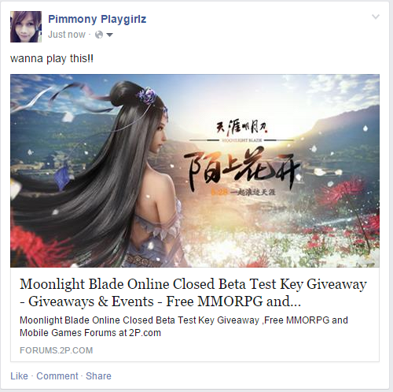The image size is (393, 392).
Task: Click the "wanna play this!!" post text
Action: [x=52, y=58]
